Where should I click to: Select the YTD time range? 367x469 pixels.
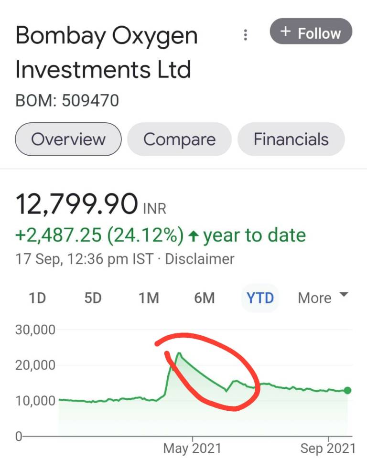pos(260,298)
